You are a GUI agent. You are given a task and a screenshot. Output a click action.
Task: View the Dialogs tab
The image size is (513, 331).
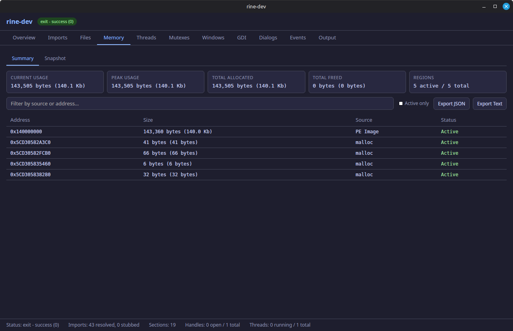click(x=268, y=37)
